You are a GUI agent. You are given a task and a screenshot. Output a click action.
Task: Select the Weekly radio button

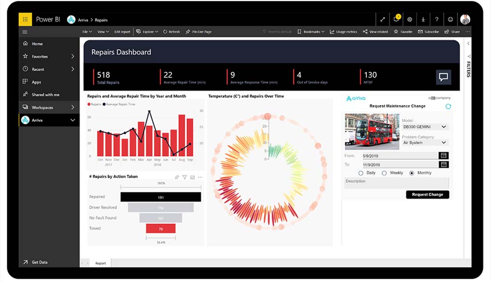pos(384,173)
